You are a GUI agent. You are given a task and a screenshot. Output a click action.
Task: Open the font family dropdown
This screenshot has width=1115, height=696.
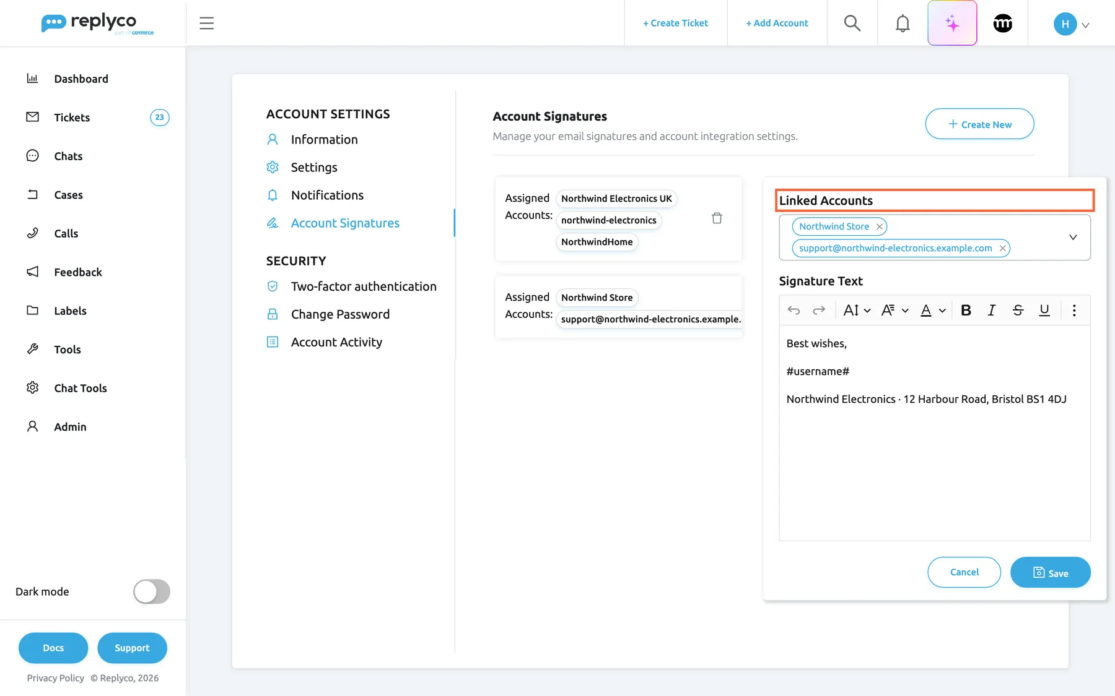pyautogui.click(x=895, y=310)
